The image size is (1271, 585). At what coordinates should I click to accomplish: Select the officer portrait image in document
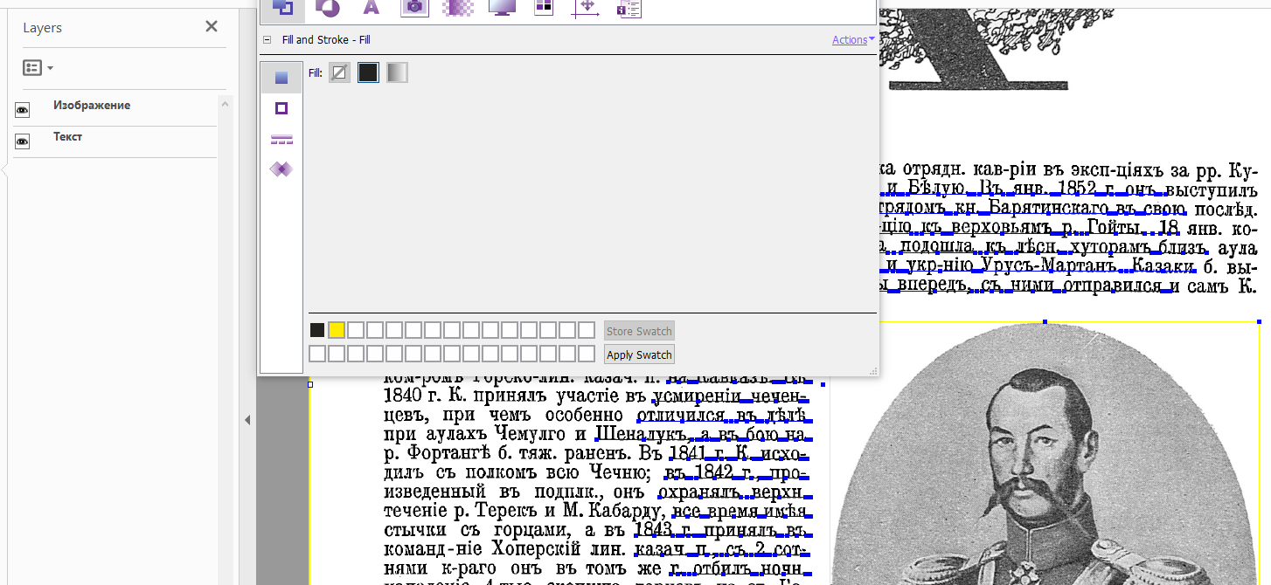(1045, 453)
